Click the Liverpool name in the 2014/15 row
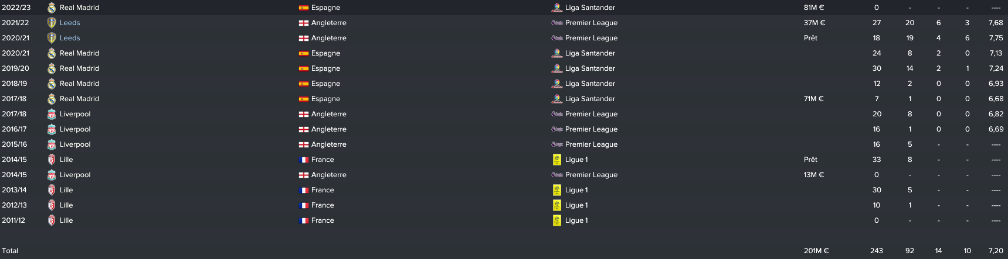The width and height of the screenshot is (1008, 259). tap(75, 175)
